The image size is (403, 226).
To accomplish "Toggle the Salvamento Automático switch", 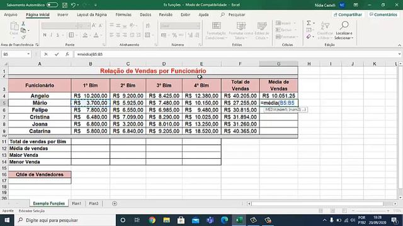I will click(52, 5).
